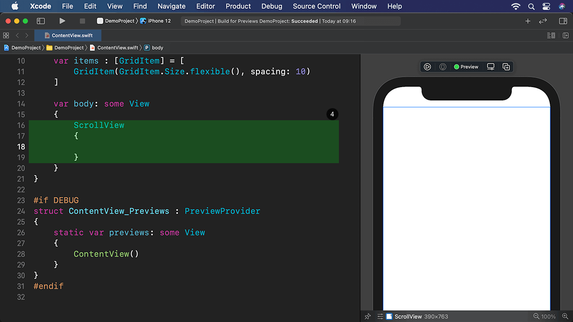Open canvas adjustment sliders options

380,316
